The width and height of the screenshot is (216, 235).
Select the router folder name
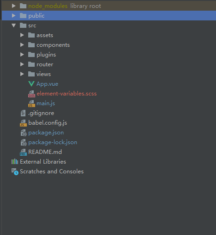tap(45, 64)
